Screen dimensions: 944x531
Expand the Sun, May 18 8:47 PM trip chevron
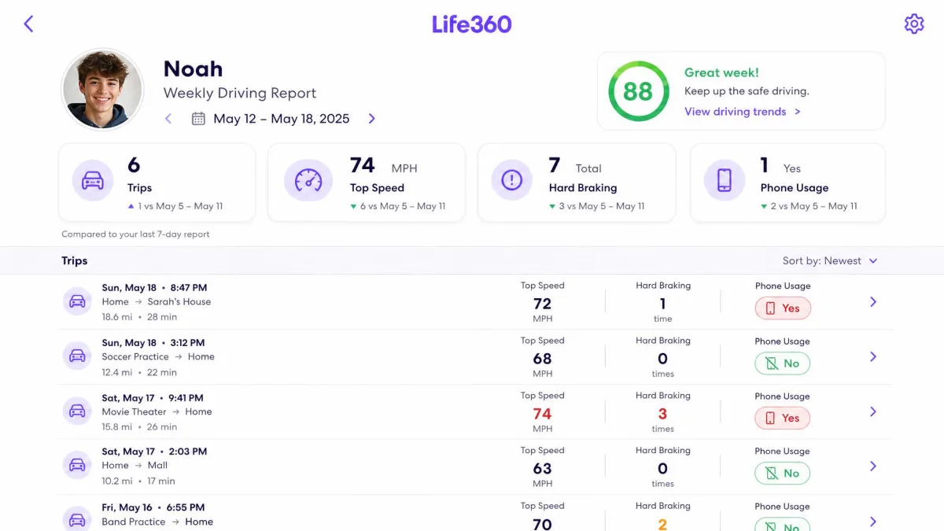pyautogui.click(x=873, y=302)
